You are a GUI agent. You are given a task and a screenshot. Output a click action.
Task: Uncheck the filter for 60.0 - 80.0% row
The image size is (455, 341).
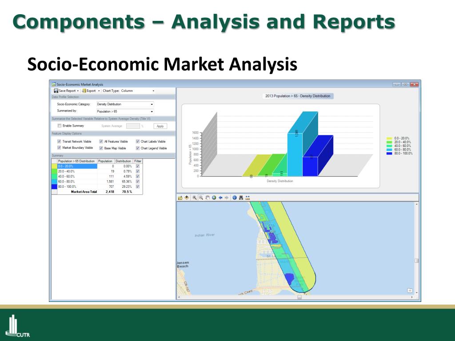pos(138,182)
